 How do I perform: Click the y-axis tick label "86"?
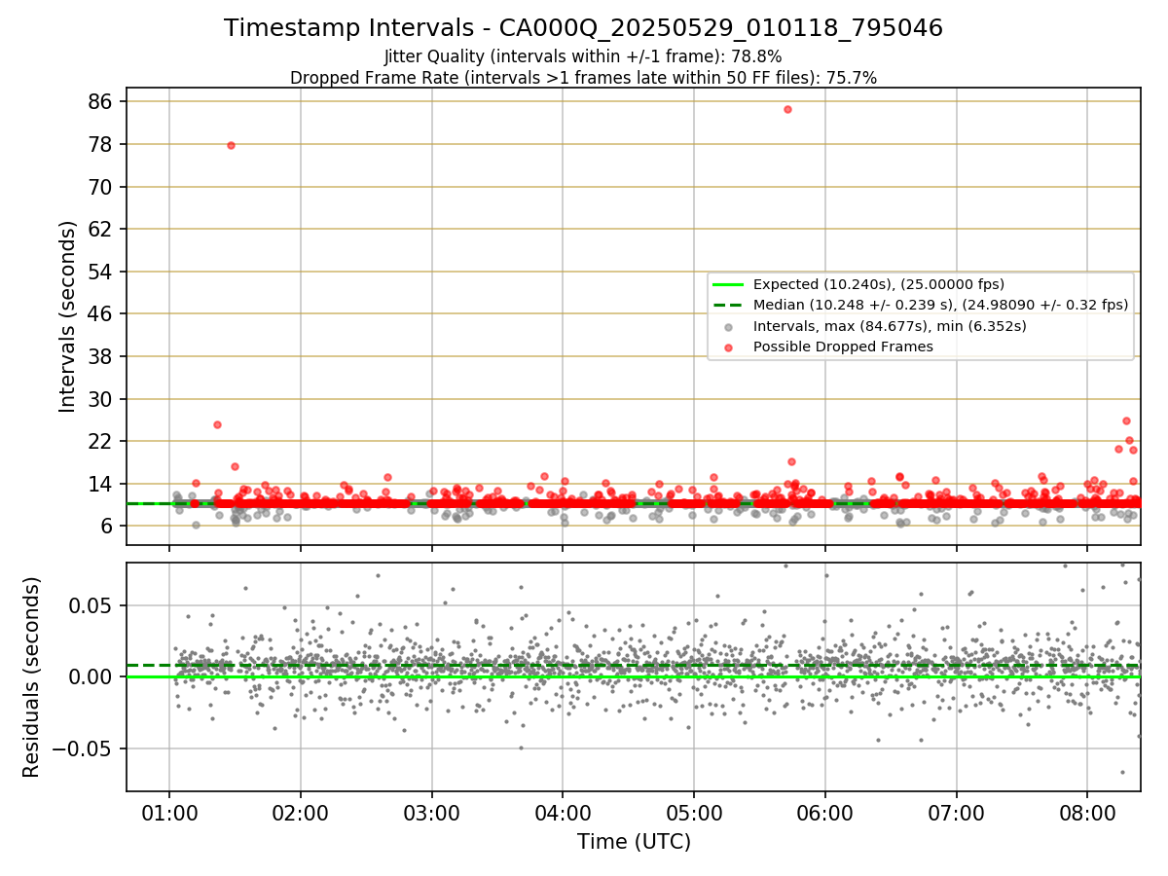[101, 102]
